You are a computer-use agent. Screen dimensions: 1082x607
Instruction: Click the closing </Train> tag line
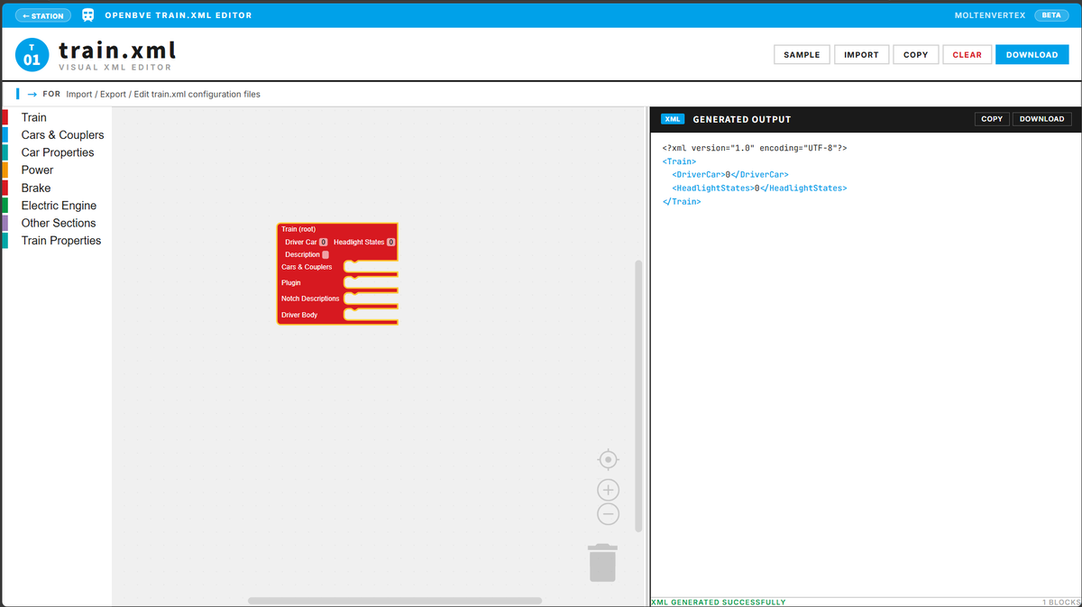(x=682, y=201)
